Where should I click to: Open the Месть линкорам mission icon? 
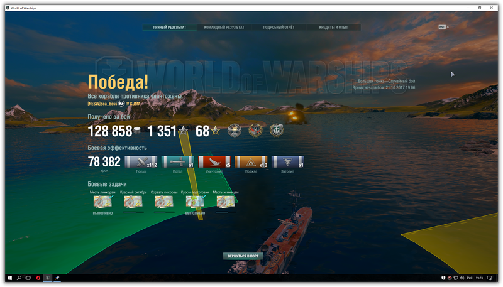[x=102, y=202]
